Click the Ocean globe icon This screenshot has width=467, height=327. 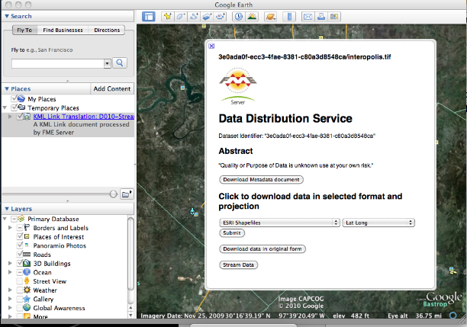pyautogui.click(x=27, y=272)
